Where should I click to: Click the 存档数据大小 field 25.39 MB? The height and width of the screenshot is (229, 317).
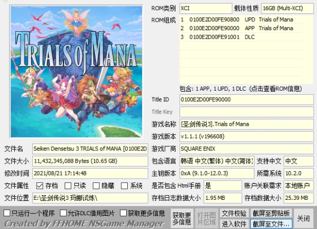pyautogui.click(x=298, y=198)
